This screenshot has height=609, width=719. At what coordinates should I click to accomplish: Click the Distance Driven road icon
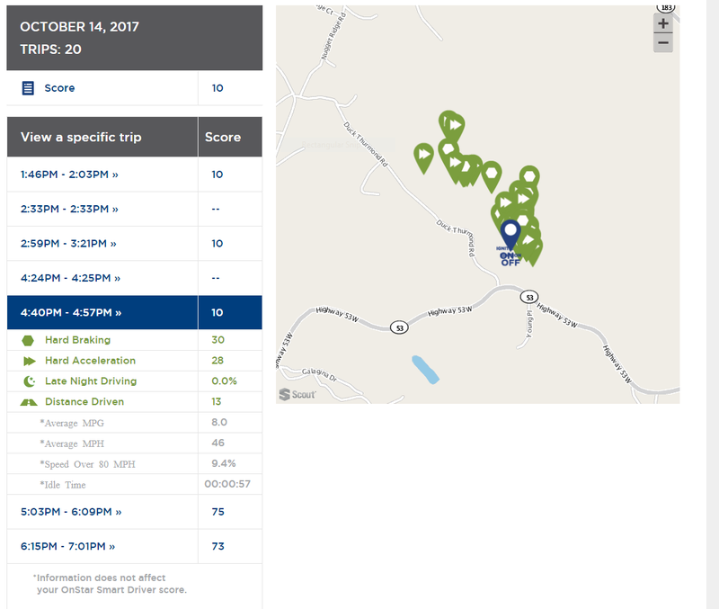pos(28,402)
